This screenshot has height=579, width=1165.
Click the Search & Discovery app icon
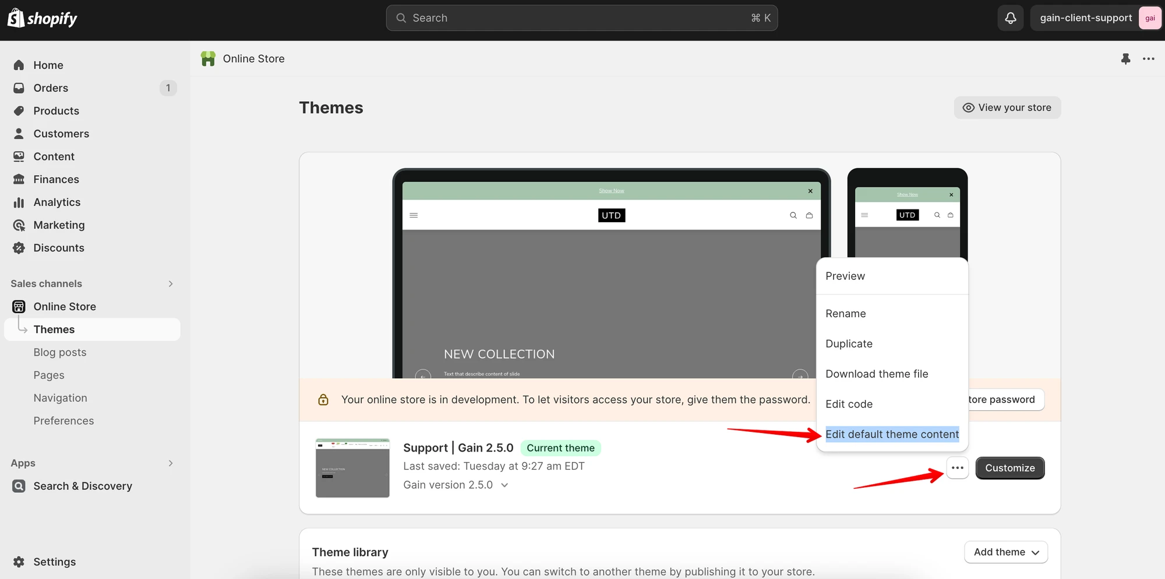tap(19, 486)
